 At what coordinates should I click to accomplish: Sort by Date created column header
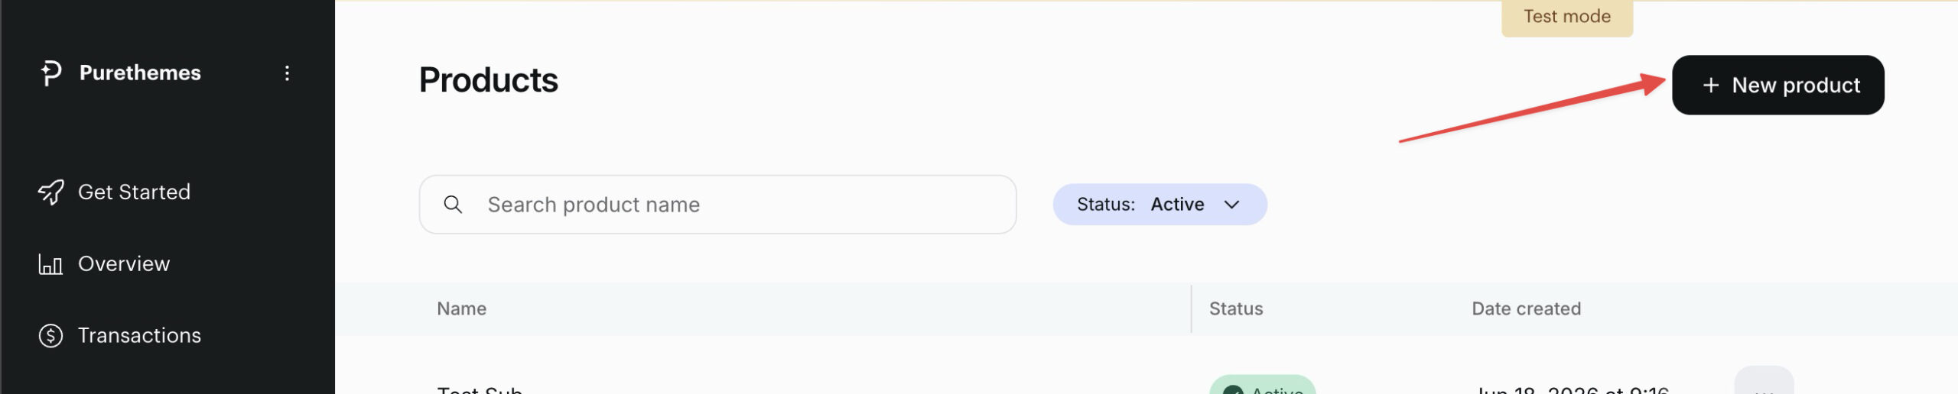tap(1526, 309)
